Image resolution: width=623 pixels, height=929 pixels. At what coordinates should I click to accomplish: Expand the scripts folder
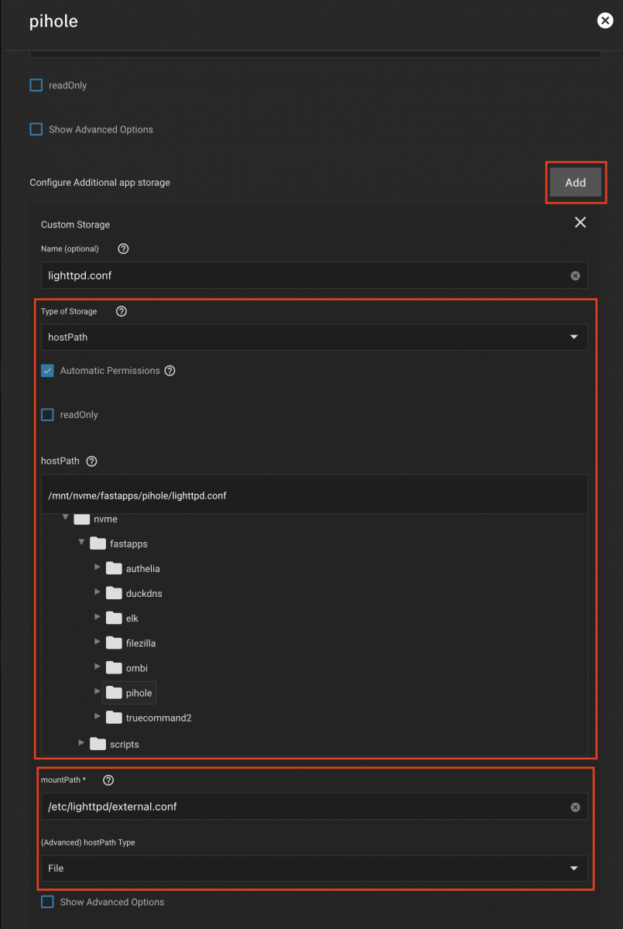click(82, 743)
